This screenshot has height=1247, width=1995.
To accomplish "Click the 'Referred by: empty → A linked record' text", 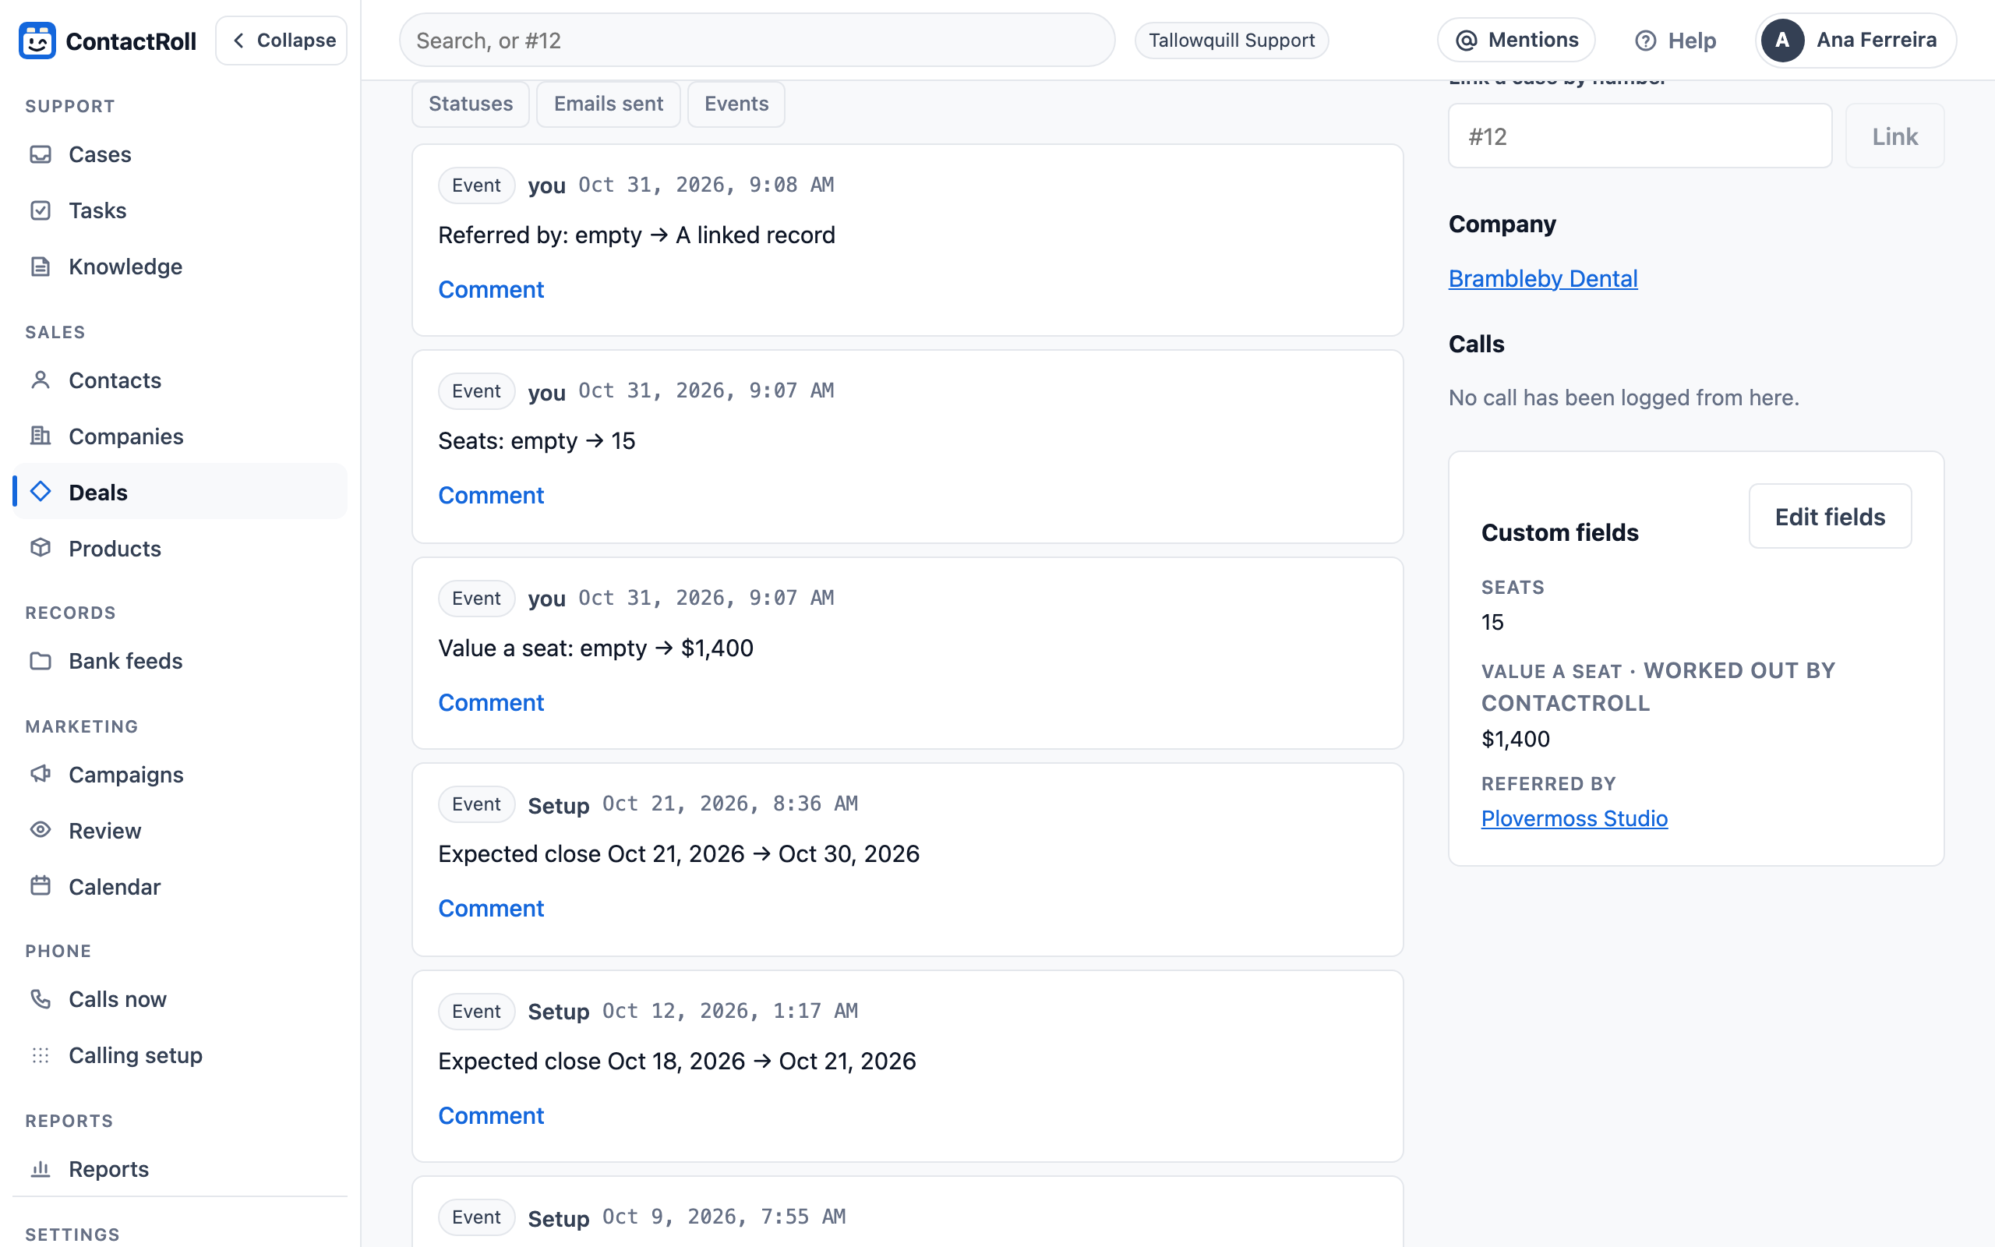I will [637, 235].
